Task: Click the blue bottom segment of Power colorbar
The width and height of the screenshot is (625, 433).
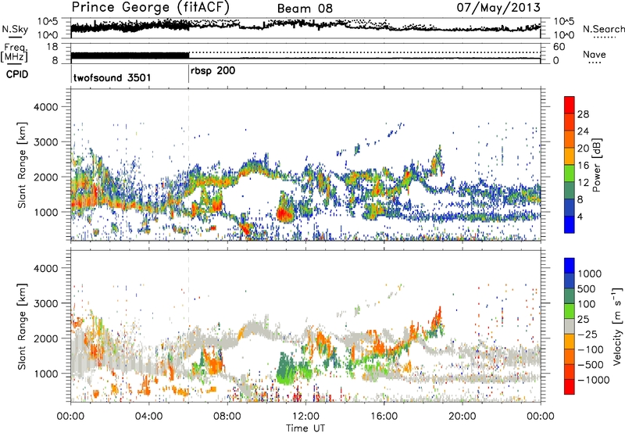Action: 568,224
